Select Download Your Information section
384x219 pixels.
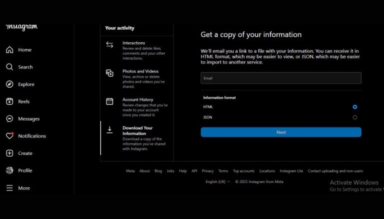pyautogui.click(x=137, y=138)
